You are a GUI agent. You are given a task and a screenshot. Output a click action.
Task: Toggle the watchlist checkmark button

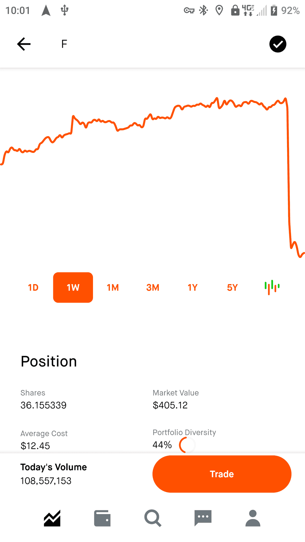[278, 44]
